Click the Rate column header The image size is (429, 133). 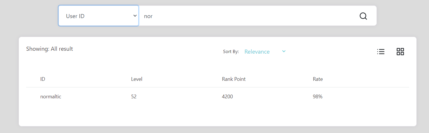(318, 79)
